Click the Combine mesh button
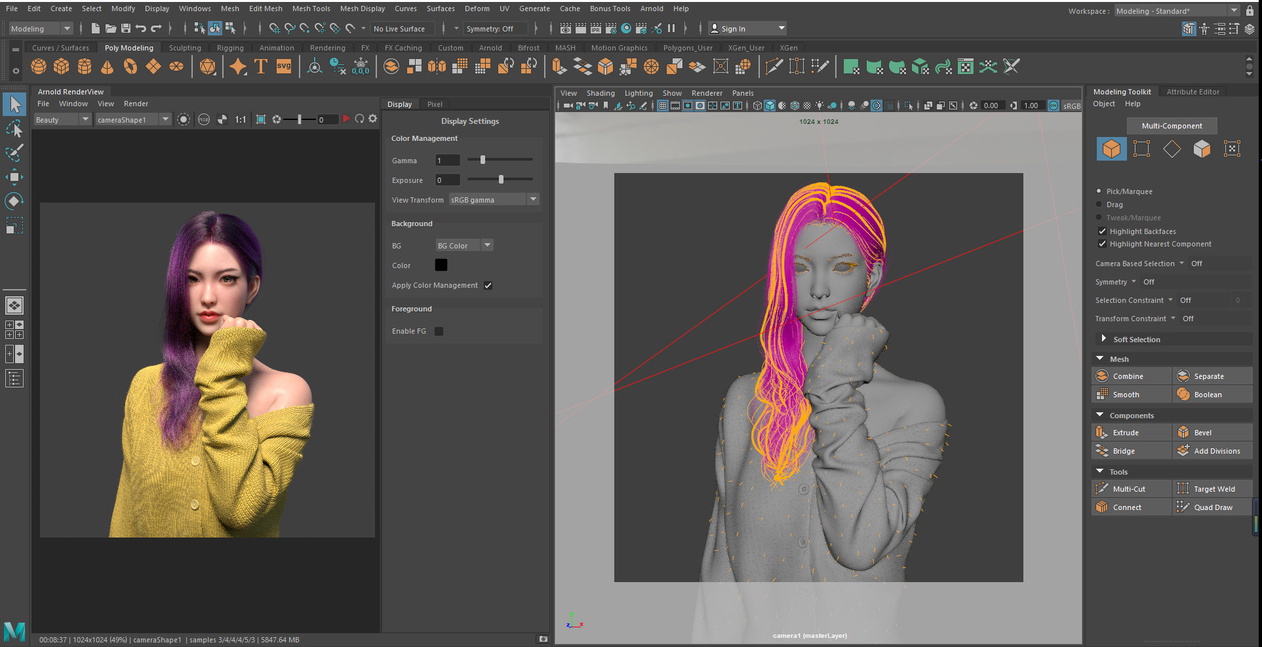 pyautogui.click(x=1128, y=376)
